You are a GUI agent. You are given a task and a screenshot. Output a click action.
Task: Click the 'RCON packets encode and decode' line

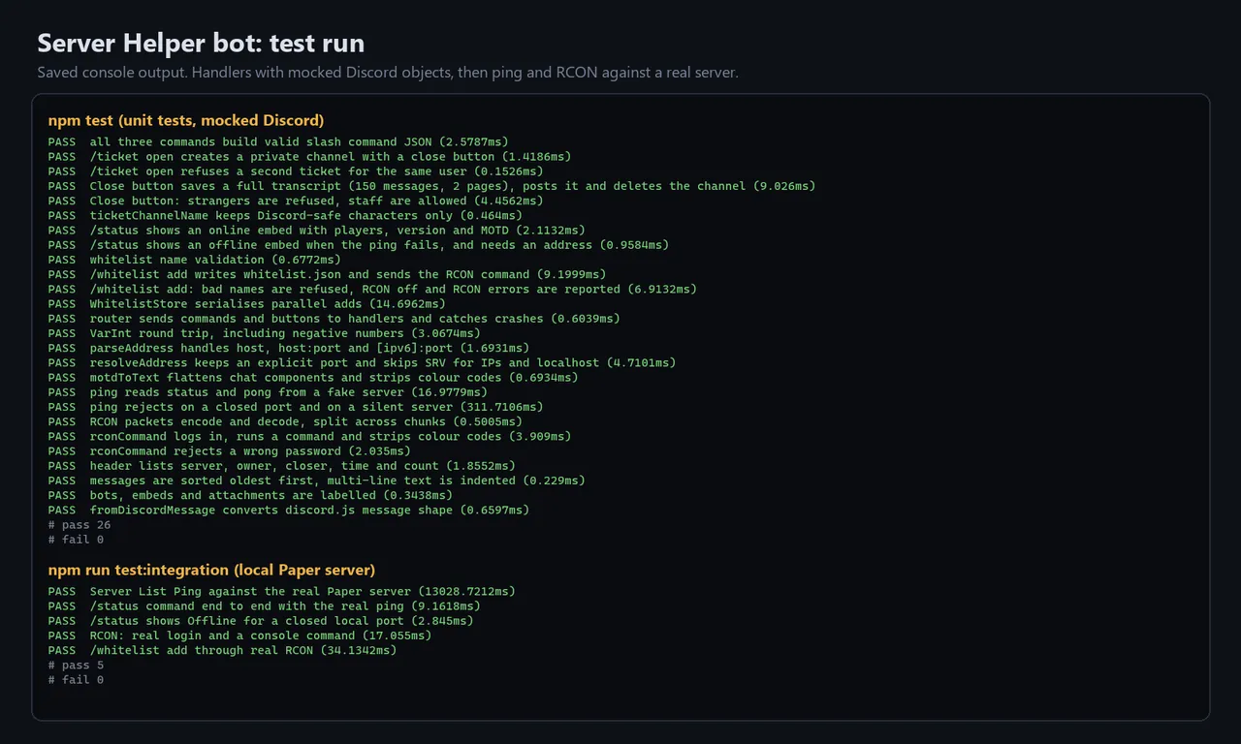(285, 421)
